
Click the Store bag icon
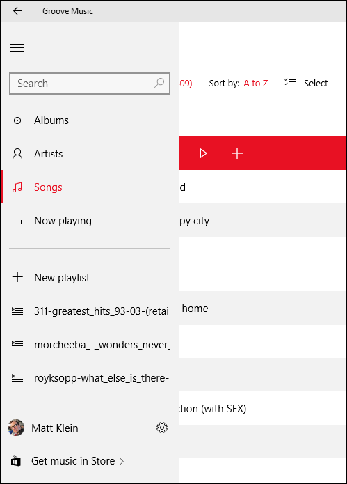tap(16, 461)
